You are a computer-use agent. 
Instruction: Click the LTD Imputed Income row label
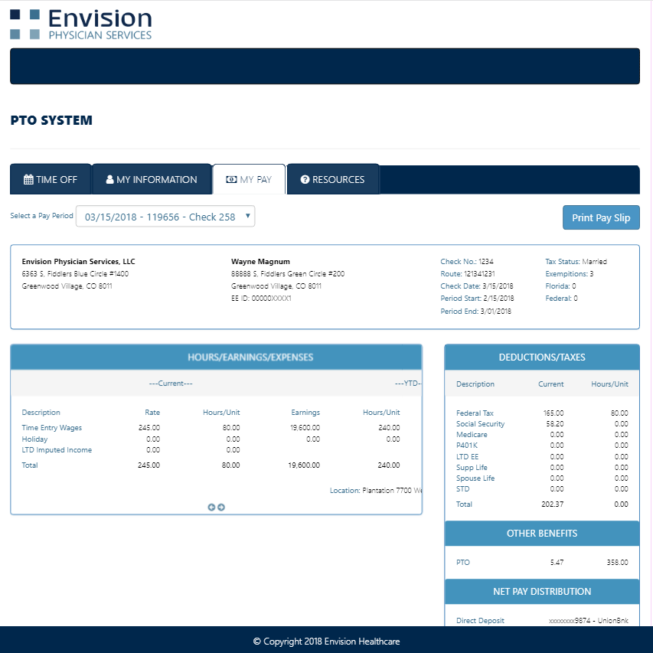[57, 450]
